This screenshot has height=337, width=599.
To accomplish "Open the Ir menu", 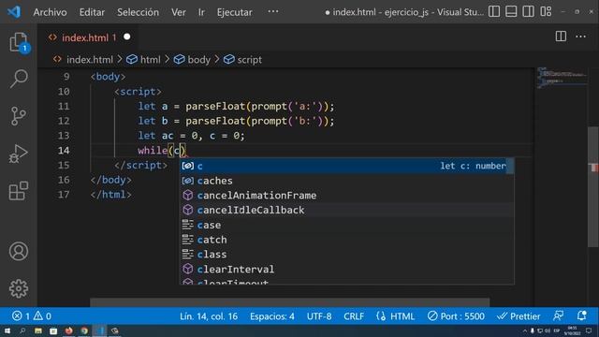I will [x=201, y=12].
